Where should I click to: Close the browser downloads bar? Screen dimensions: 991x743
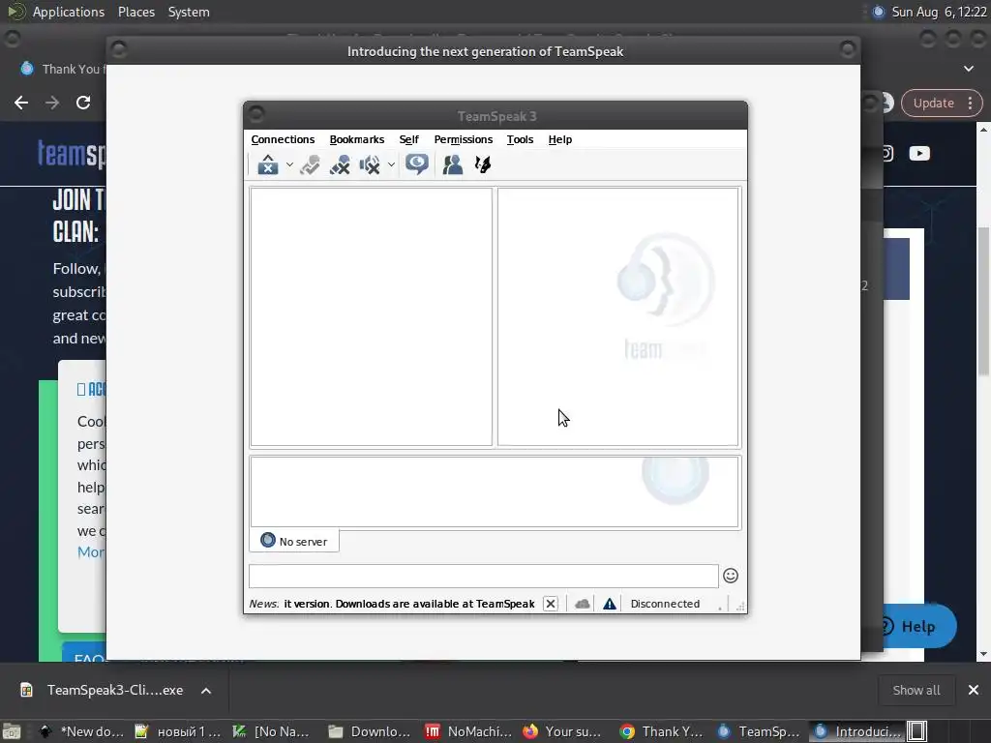point(974,690)
